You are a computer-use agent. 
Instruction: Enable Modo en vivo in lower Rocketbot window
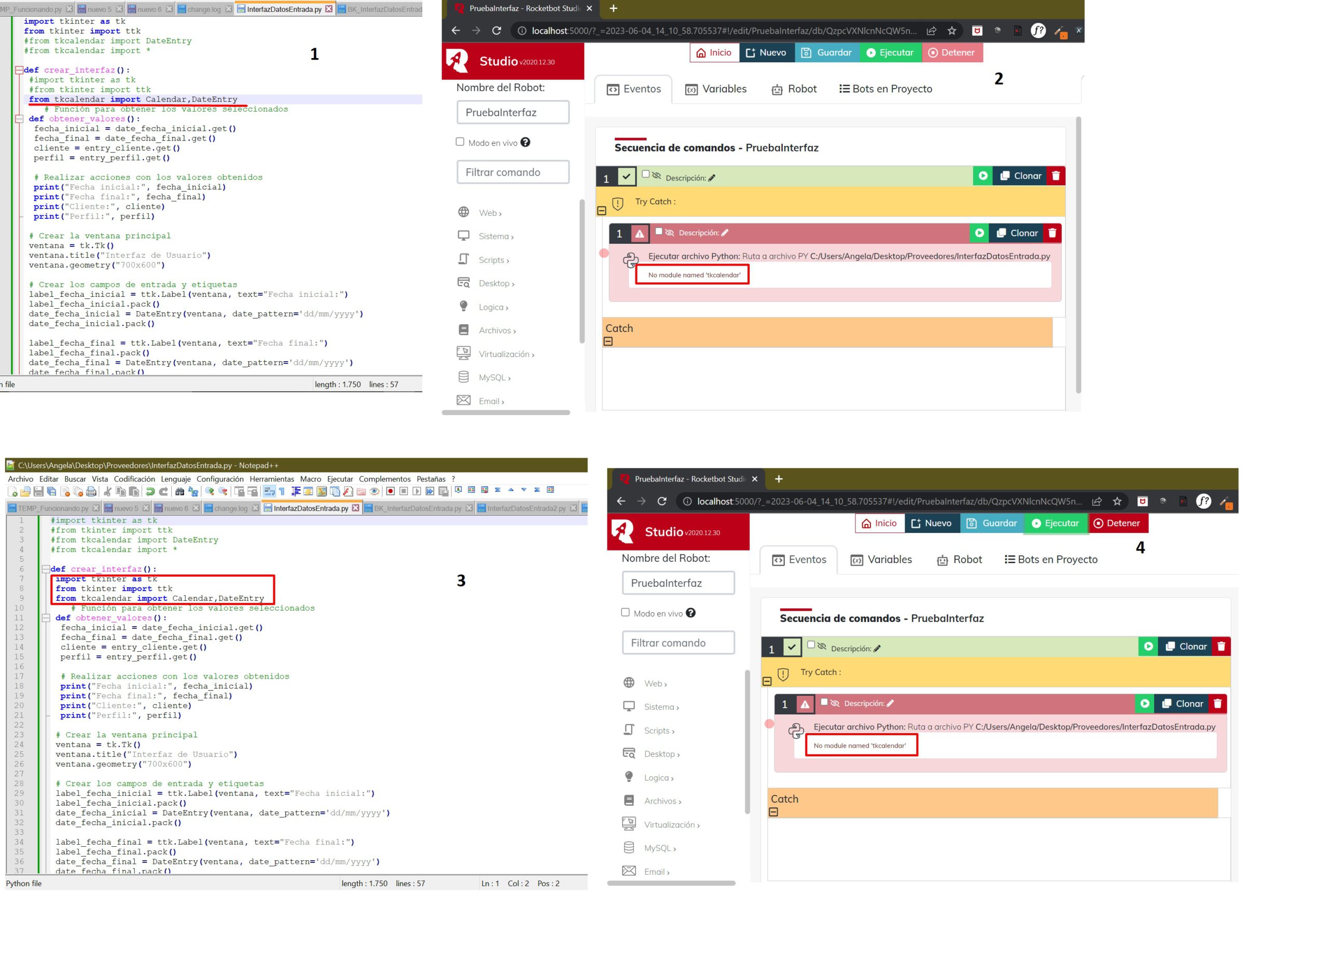click(626, 613)
